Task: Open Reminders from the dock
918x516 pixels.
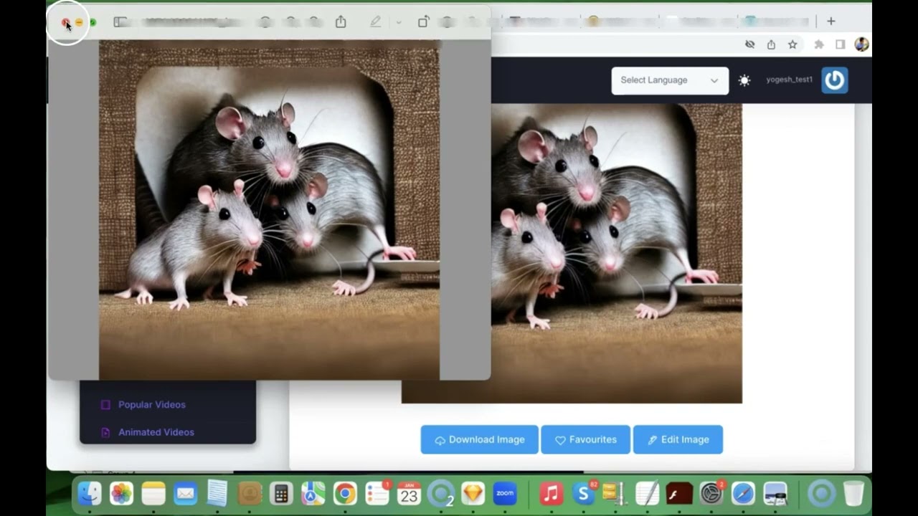Action: pyautogui.click(x=377, y=493)
